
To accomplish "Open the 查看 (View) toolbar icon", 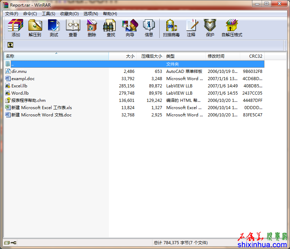I will (x=73, y=25).
